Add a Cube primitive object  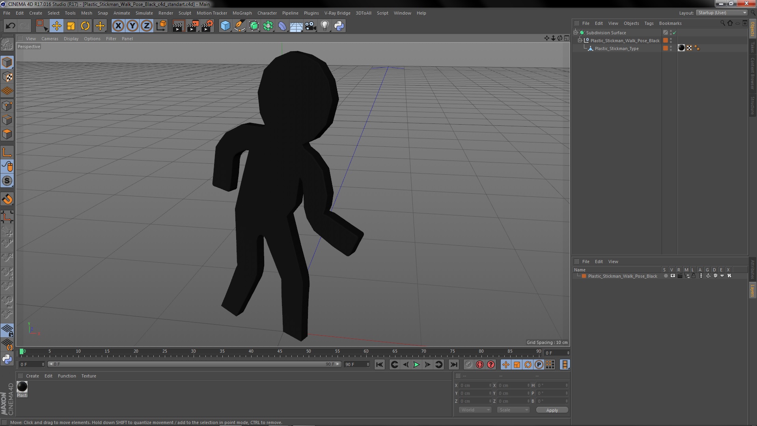point(225,26)
